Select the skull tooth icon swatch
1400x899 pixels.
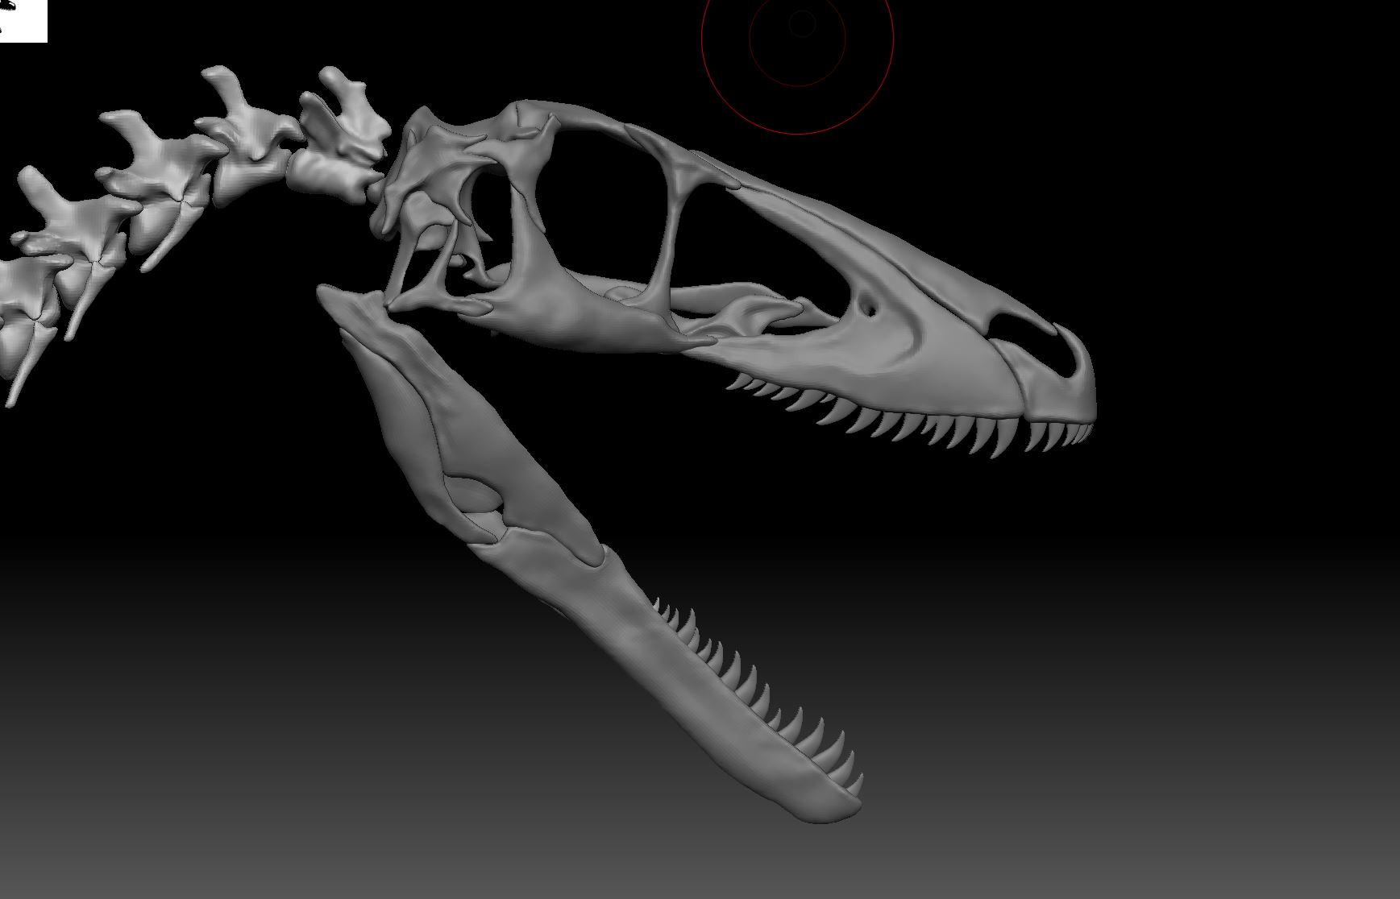pos(8,5)
